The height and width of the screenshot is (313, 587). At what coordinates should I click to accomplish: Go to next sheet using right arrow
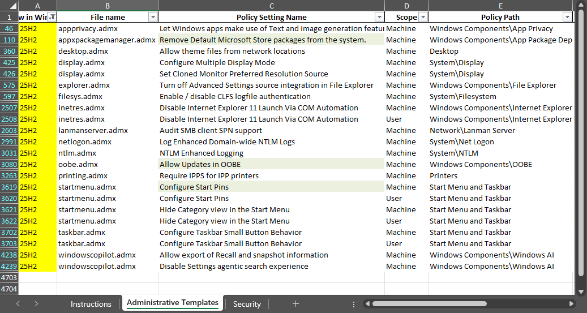[36, 303]
